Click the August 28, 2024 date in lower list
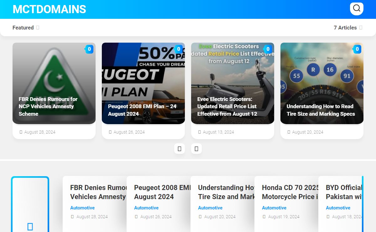This screenshot has width=376, height=232. click(x=92, y=217)
